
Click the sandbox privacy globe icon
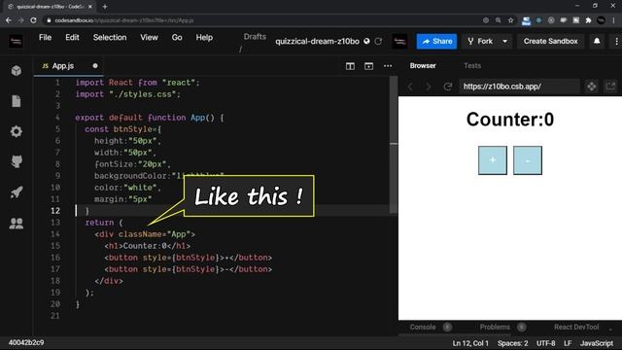[x=366, y=41]
